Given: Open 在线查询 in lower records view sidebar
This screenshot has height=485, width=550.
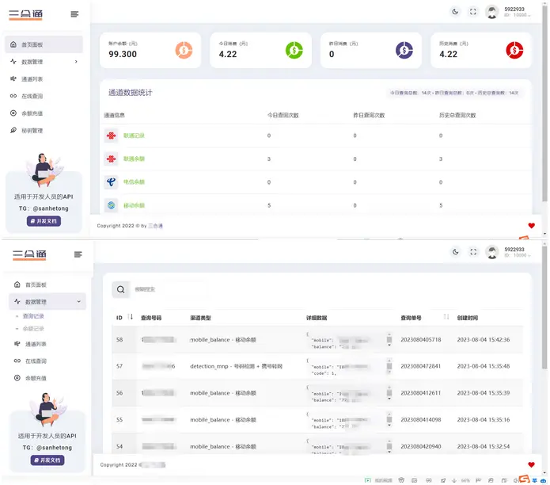Looking at the screenshot, I should coord(36,361).
